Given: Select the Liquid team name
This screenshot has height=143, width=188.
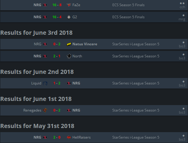Looking at the screenshot, I should (36, 83).
